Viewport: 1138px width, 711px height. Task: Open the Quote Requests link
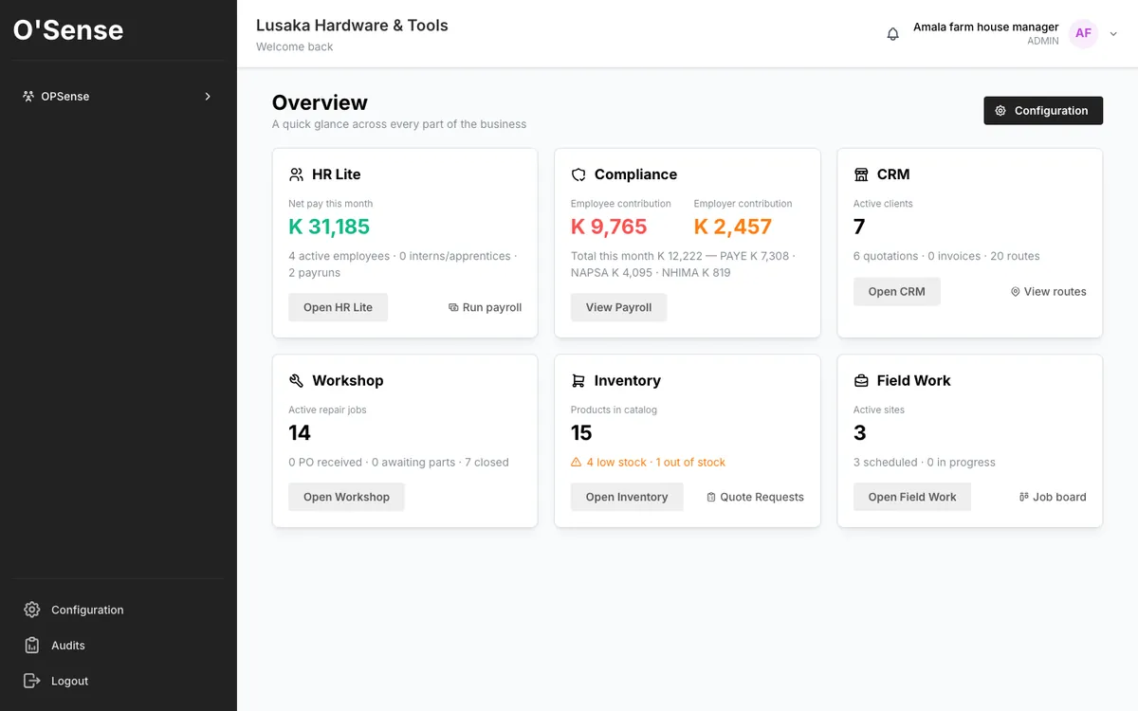click(755, 497)
